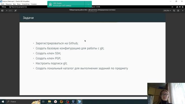Open the document viewer hamburger menu
This screenshot has height=104, width=185.
coord(178,11)
